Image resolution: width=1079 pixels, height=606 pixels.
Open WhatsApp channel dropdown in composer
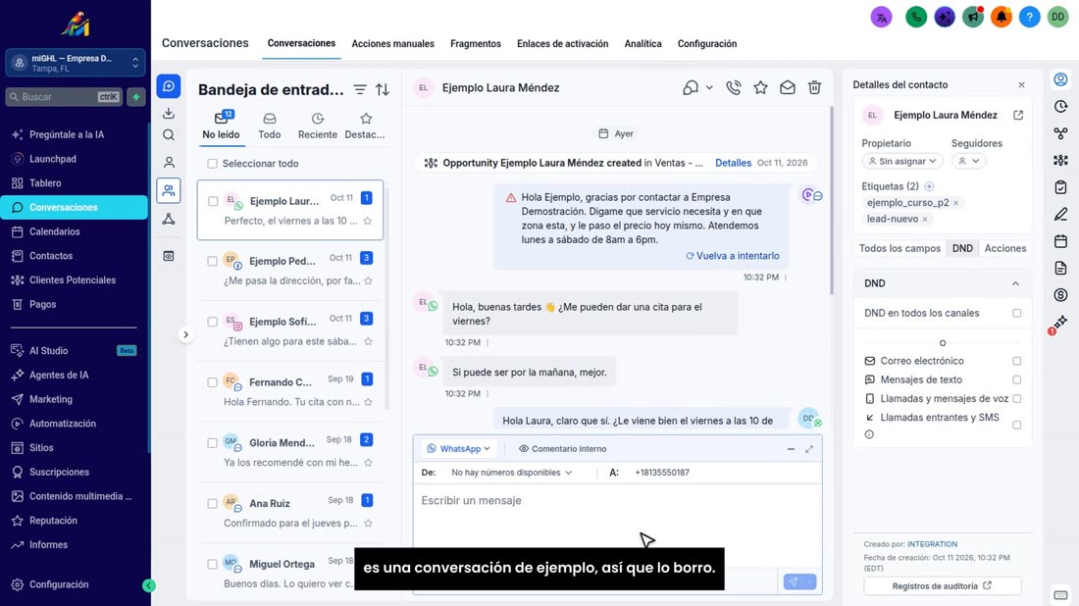(x=458, y=449)
